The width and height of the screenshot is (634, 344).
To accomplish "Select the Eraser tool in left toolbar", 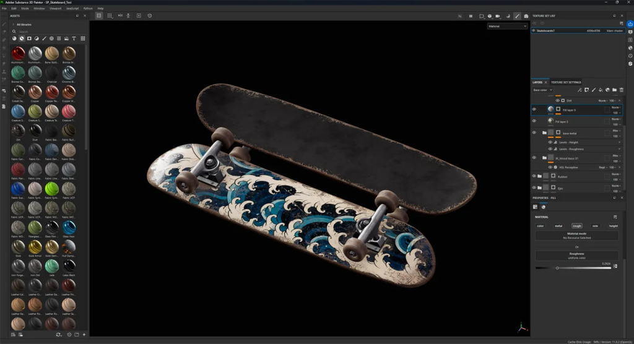I will 4,32.
